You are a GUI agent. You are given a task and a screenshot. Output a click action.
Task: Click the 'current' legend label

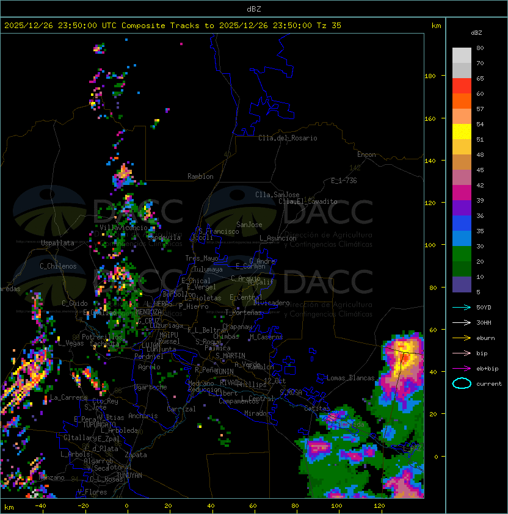489,384
